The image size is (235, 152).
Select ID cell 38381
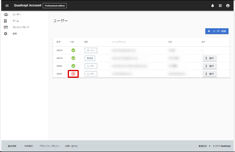click(60, 66)
